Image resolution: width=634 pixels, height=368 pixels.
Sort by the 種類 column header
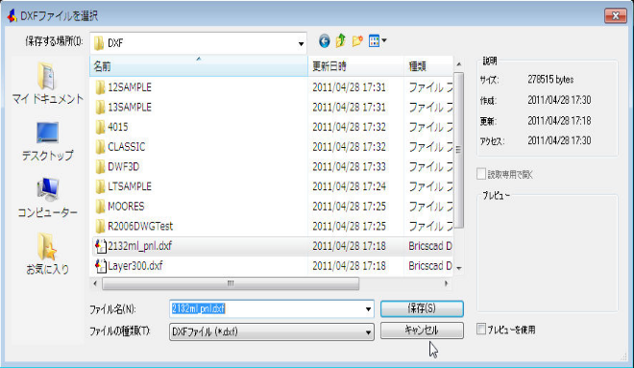(428, 66)
